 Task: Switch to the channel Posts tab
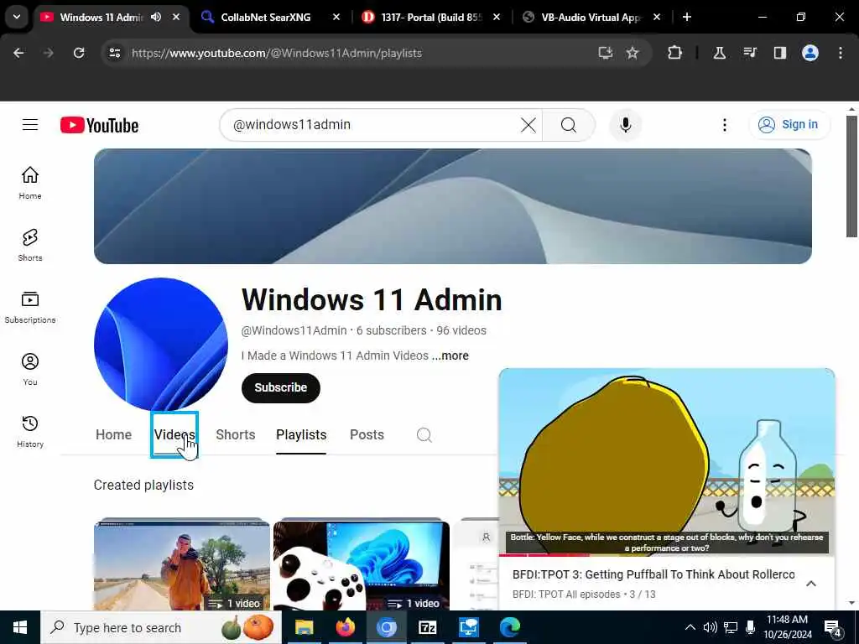tap(367, 435)
